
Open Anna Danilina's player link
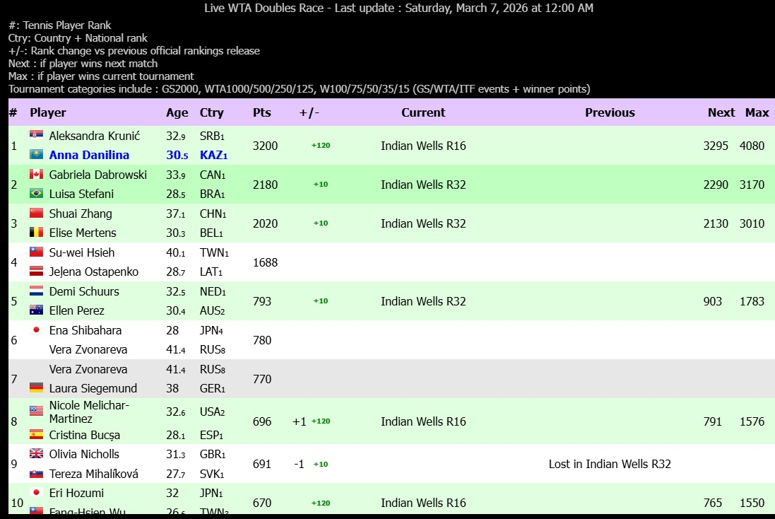click(x=89, y=155)
